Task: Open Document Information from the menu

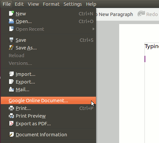Action: click(x=49, y=135)
